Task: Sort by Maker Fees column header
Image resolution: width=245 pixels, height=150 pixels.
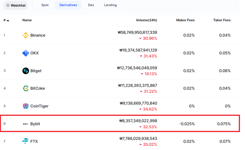Action: pyautogui.click(x=186, y=20)
